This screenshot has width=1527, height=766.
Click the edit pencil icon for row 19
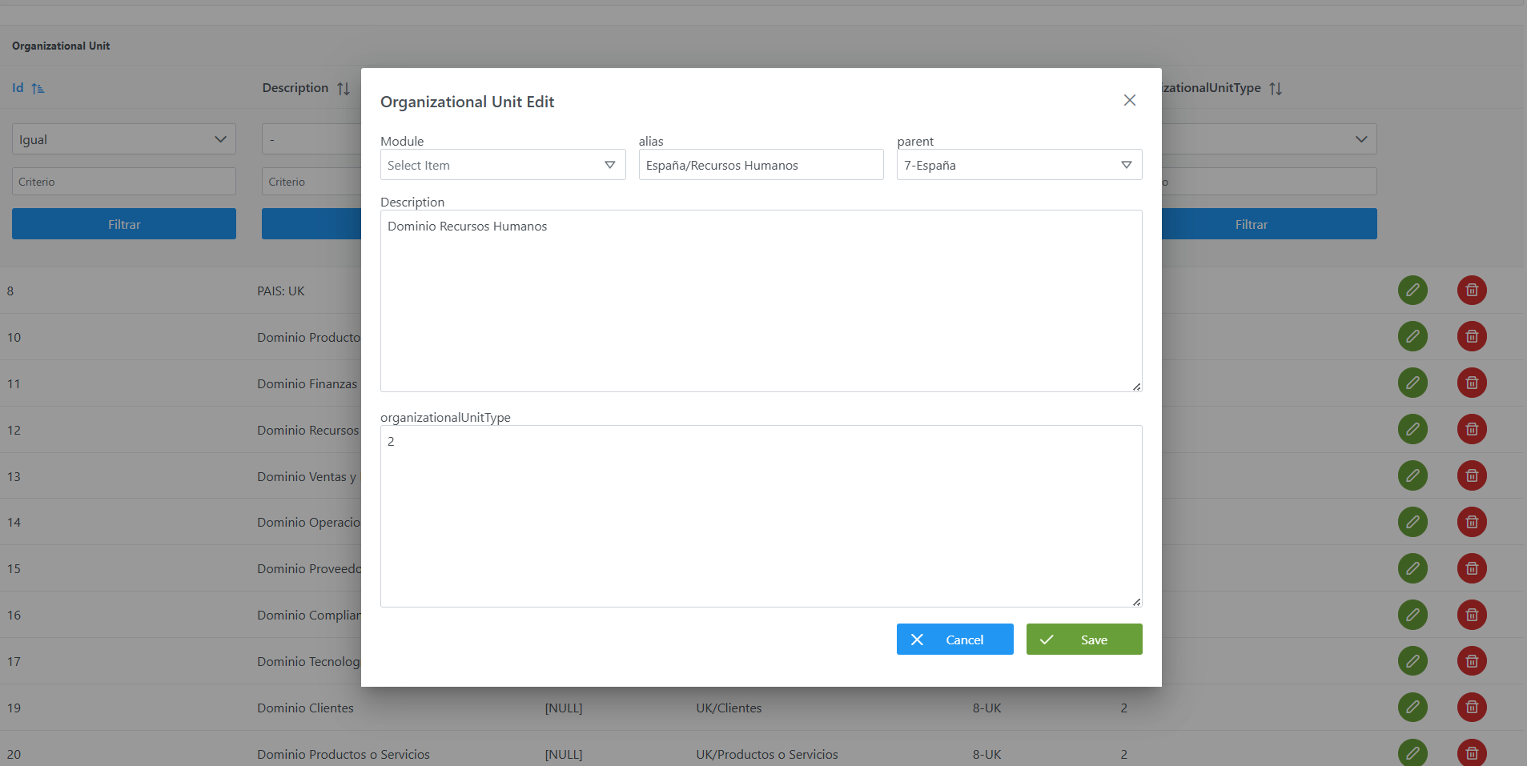tap(1412, 708)
